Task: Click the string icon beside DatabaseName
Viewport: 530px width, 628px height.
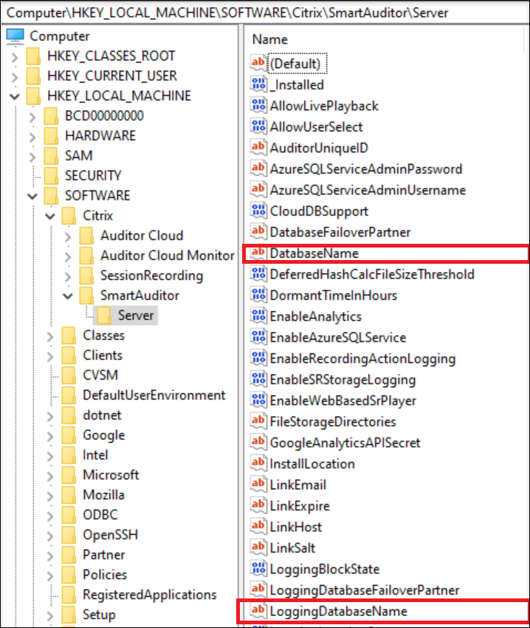Action: pos(258,253)
